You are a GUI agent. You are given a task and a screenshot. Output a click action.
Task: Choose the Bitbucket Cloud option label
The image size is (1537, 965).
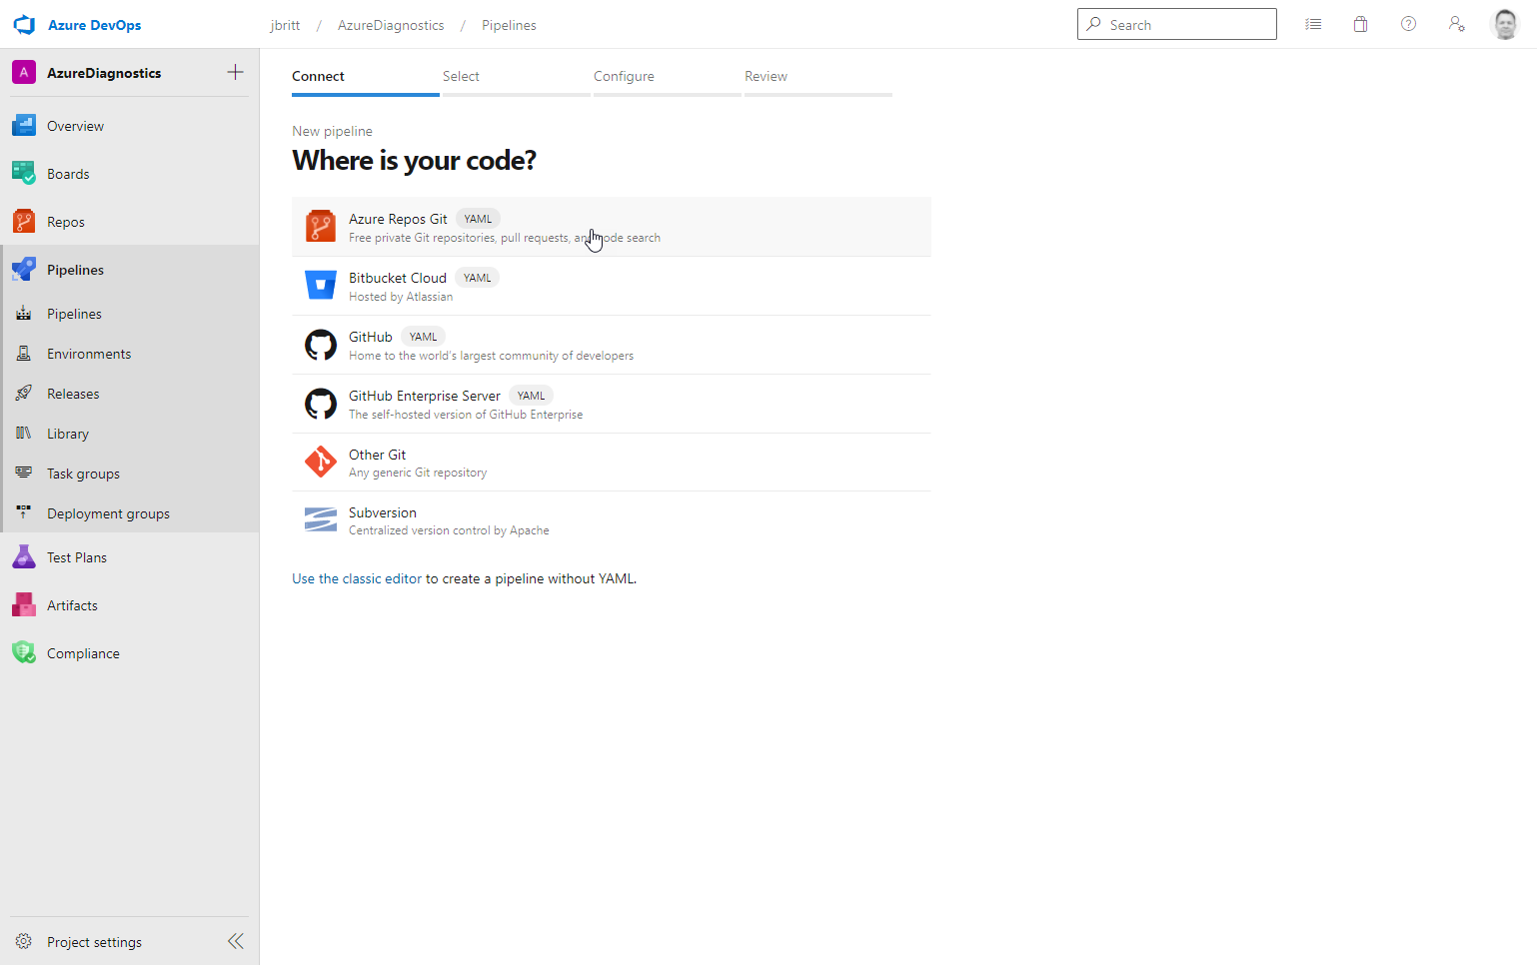click(398, 278)
